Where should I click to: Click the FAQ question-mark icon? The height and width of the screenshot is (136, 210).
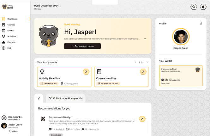[3, 48]
